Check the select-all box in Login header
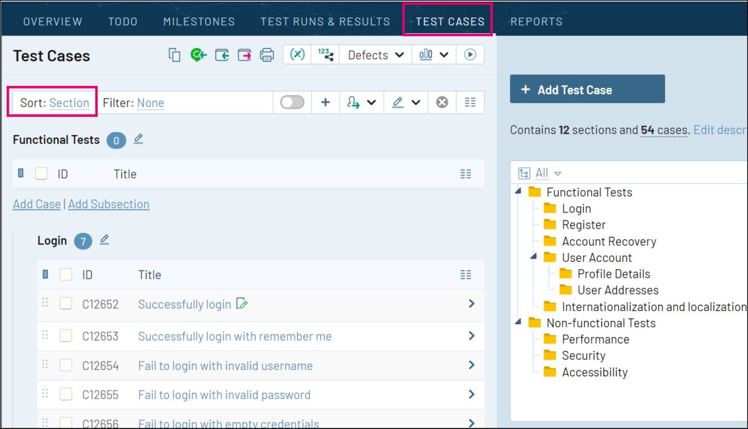Screen dimensions: 748x429 [x=65, y=274]
